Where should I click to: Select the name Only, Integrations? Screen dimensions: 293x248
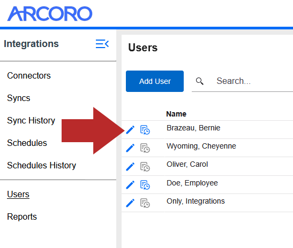196,201
